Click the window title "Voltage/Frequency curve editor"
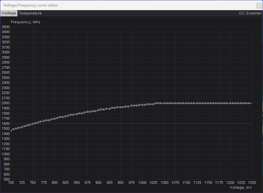This screenshot has height=193, width=263. tap(31, 5)
